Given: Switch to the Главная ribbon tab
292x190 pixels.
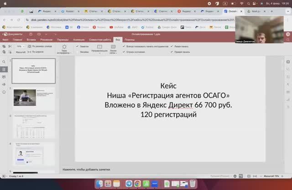Looking at the screenshot, I should point(17,40).
